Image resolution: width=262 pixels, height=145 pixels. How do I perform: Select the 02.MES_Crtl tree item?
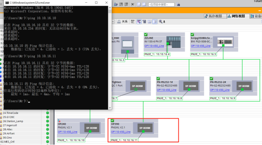click(x=8, y=142)
